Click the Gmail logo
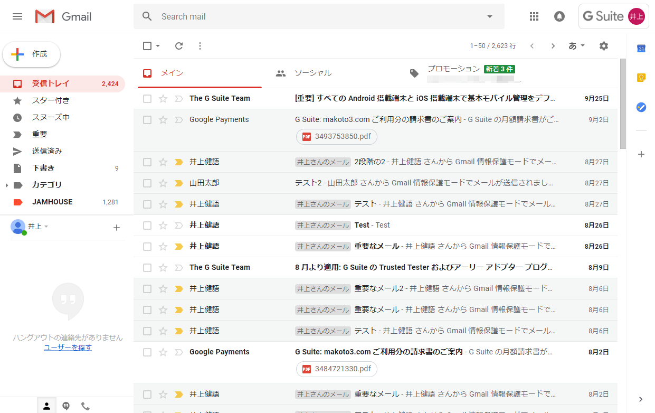Screen dimensions: 655x413 tap(63, 16)
